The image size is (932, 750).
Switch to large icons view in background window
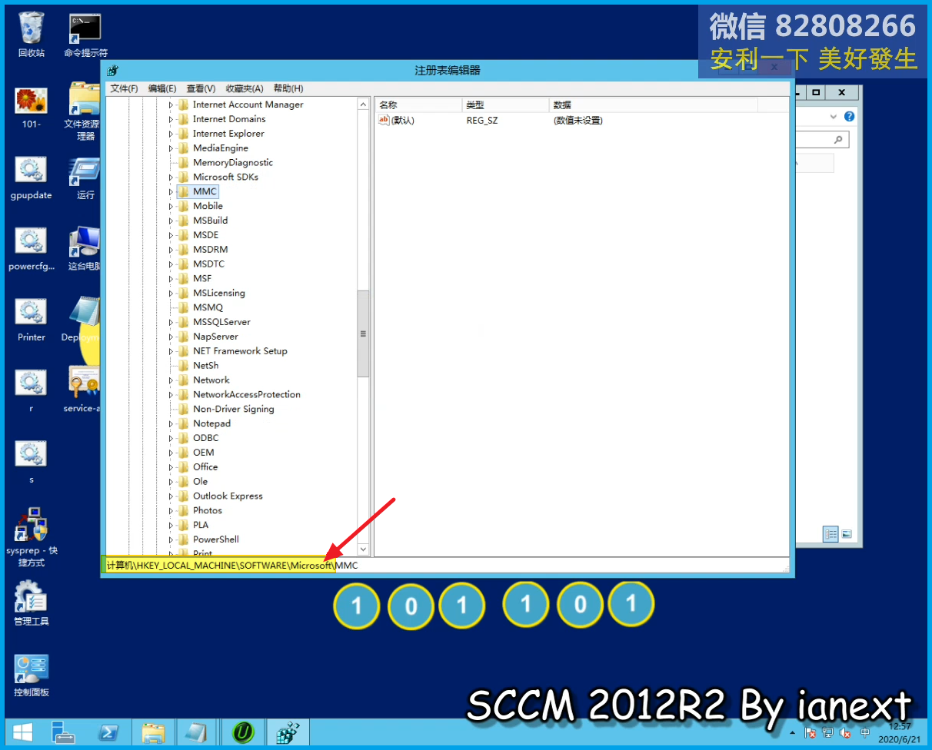847,534
